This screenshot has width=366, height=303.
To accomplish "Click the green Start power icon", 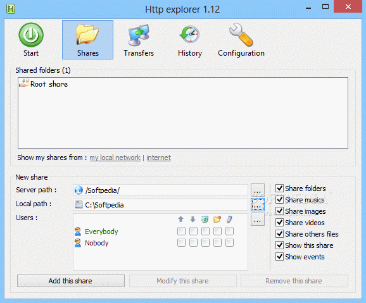I will 31,35.
